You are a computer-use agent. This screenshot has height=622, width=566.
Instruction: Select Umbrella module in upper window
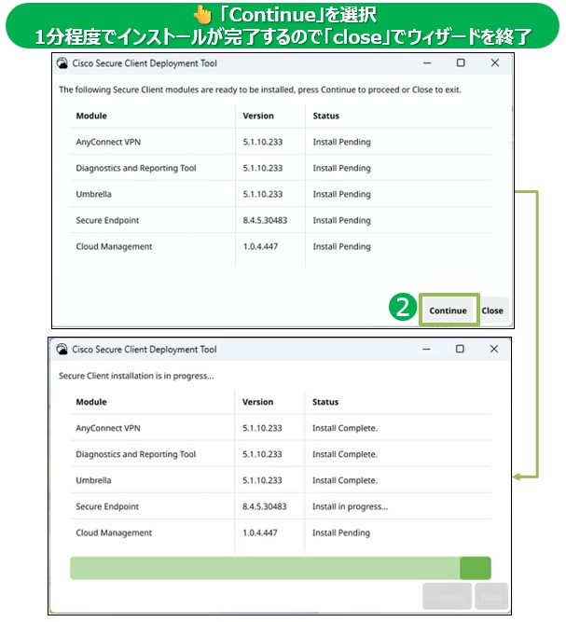tap(281, 194)
